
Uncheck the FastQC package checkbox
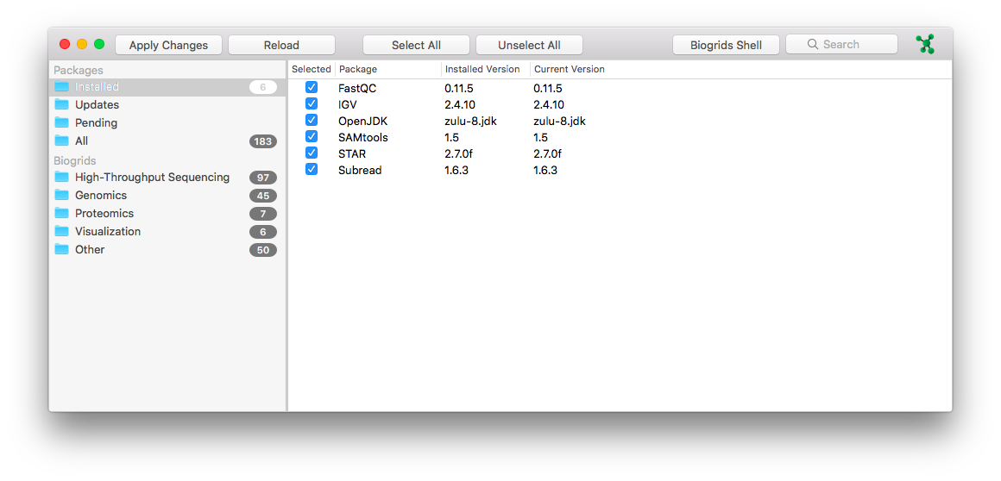pos(312,88)
